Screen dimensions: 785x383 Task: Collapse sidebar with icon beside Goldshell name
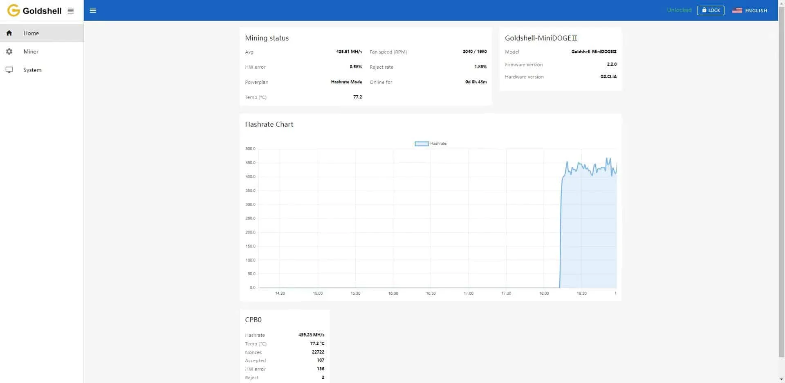pos(71,11)
